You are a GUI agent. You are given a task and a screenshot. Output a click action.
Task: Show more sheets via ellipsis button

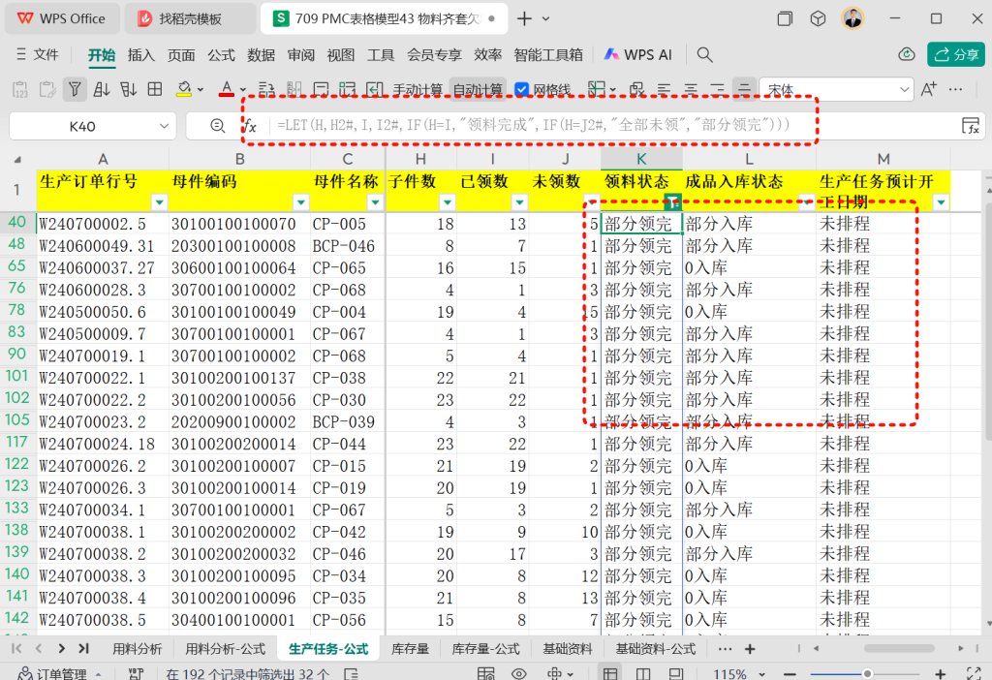725,648
